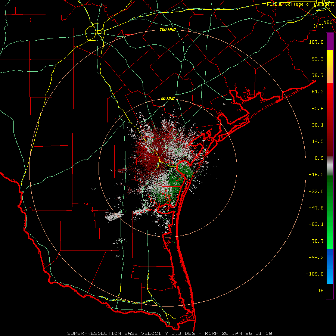This screenshot has height=336, width=336.
Task: Click the yellow-orange segment of the color bar
Action: click(330, 66)
